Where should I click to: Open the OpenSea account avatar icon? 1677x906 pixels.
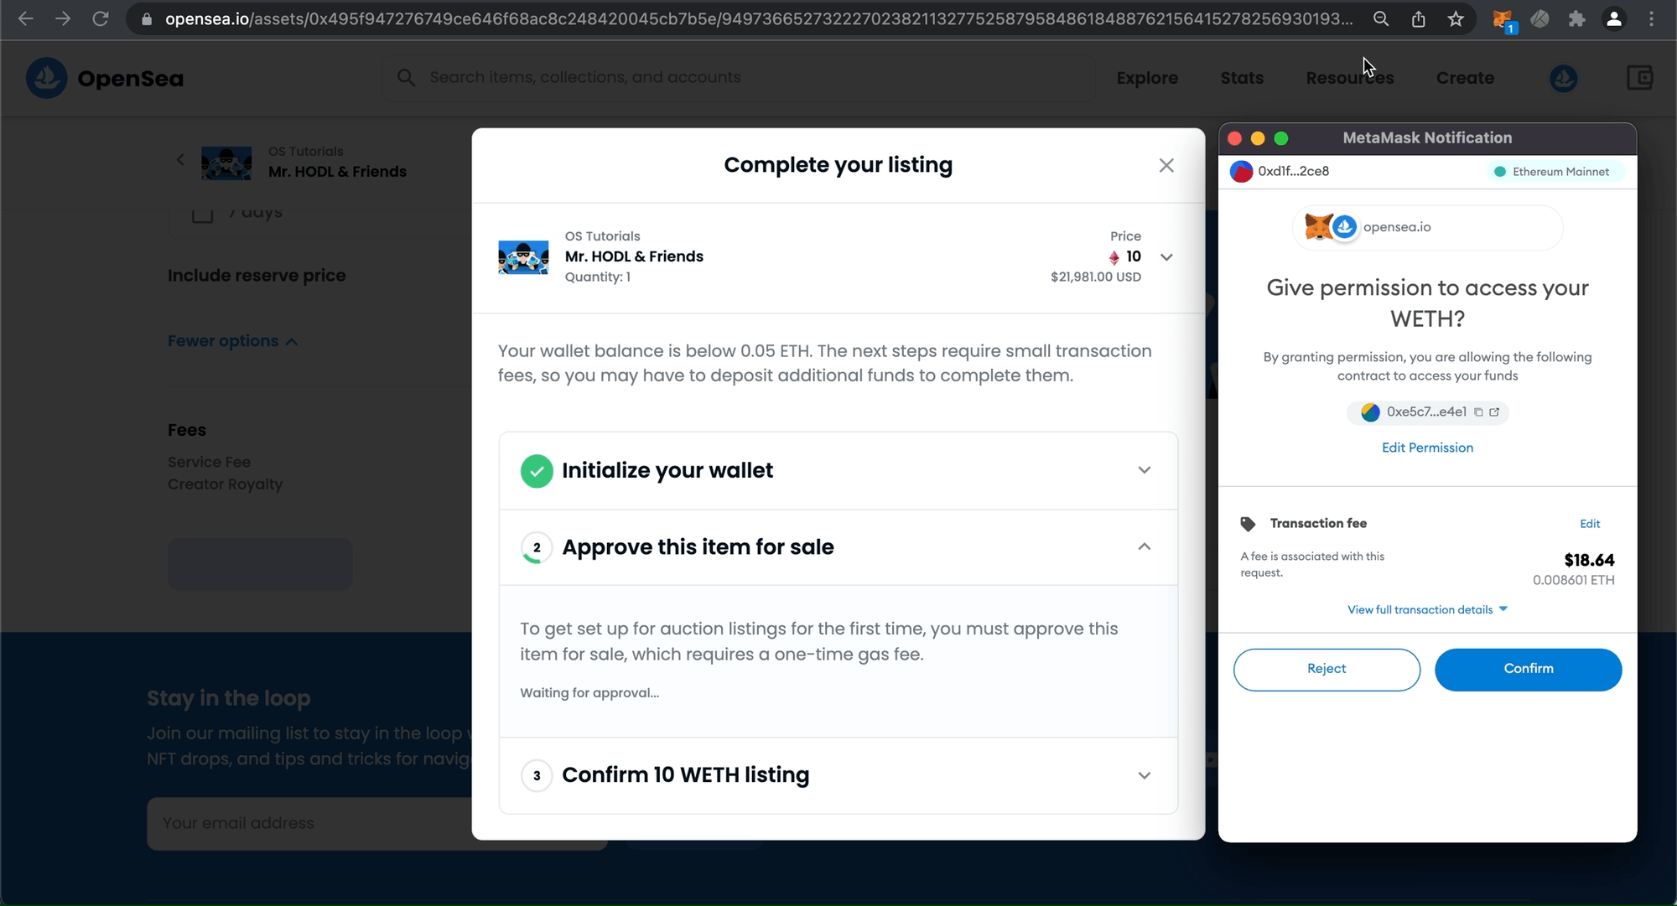point(1563,78)
